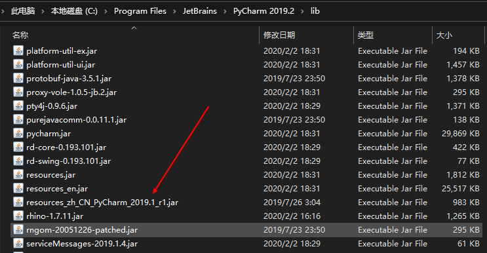
Task: Click the jar icon of pty4j-0.9.6.jar
Action: [x=18, y=106]
